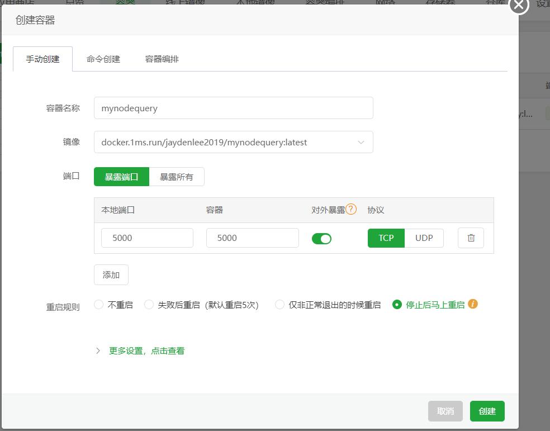Select the UDP protocol option

(x=424, y=238)
